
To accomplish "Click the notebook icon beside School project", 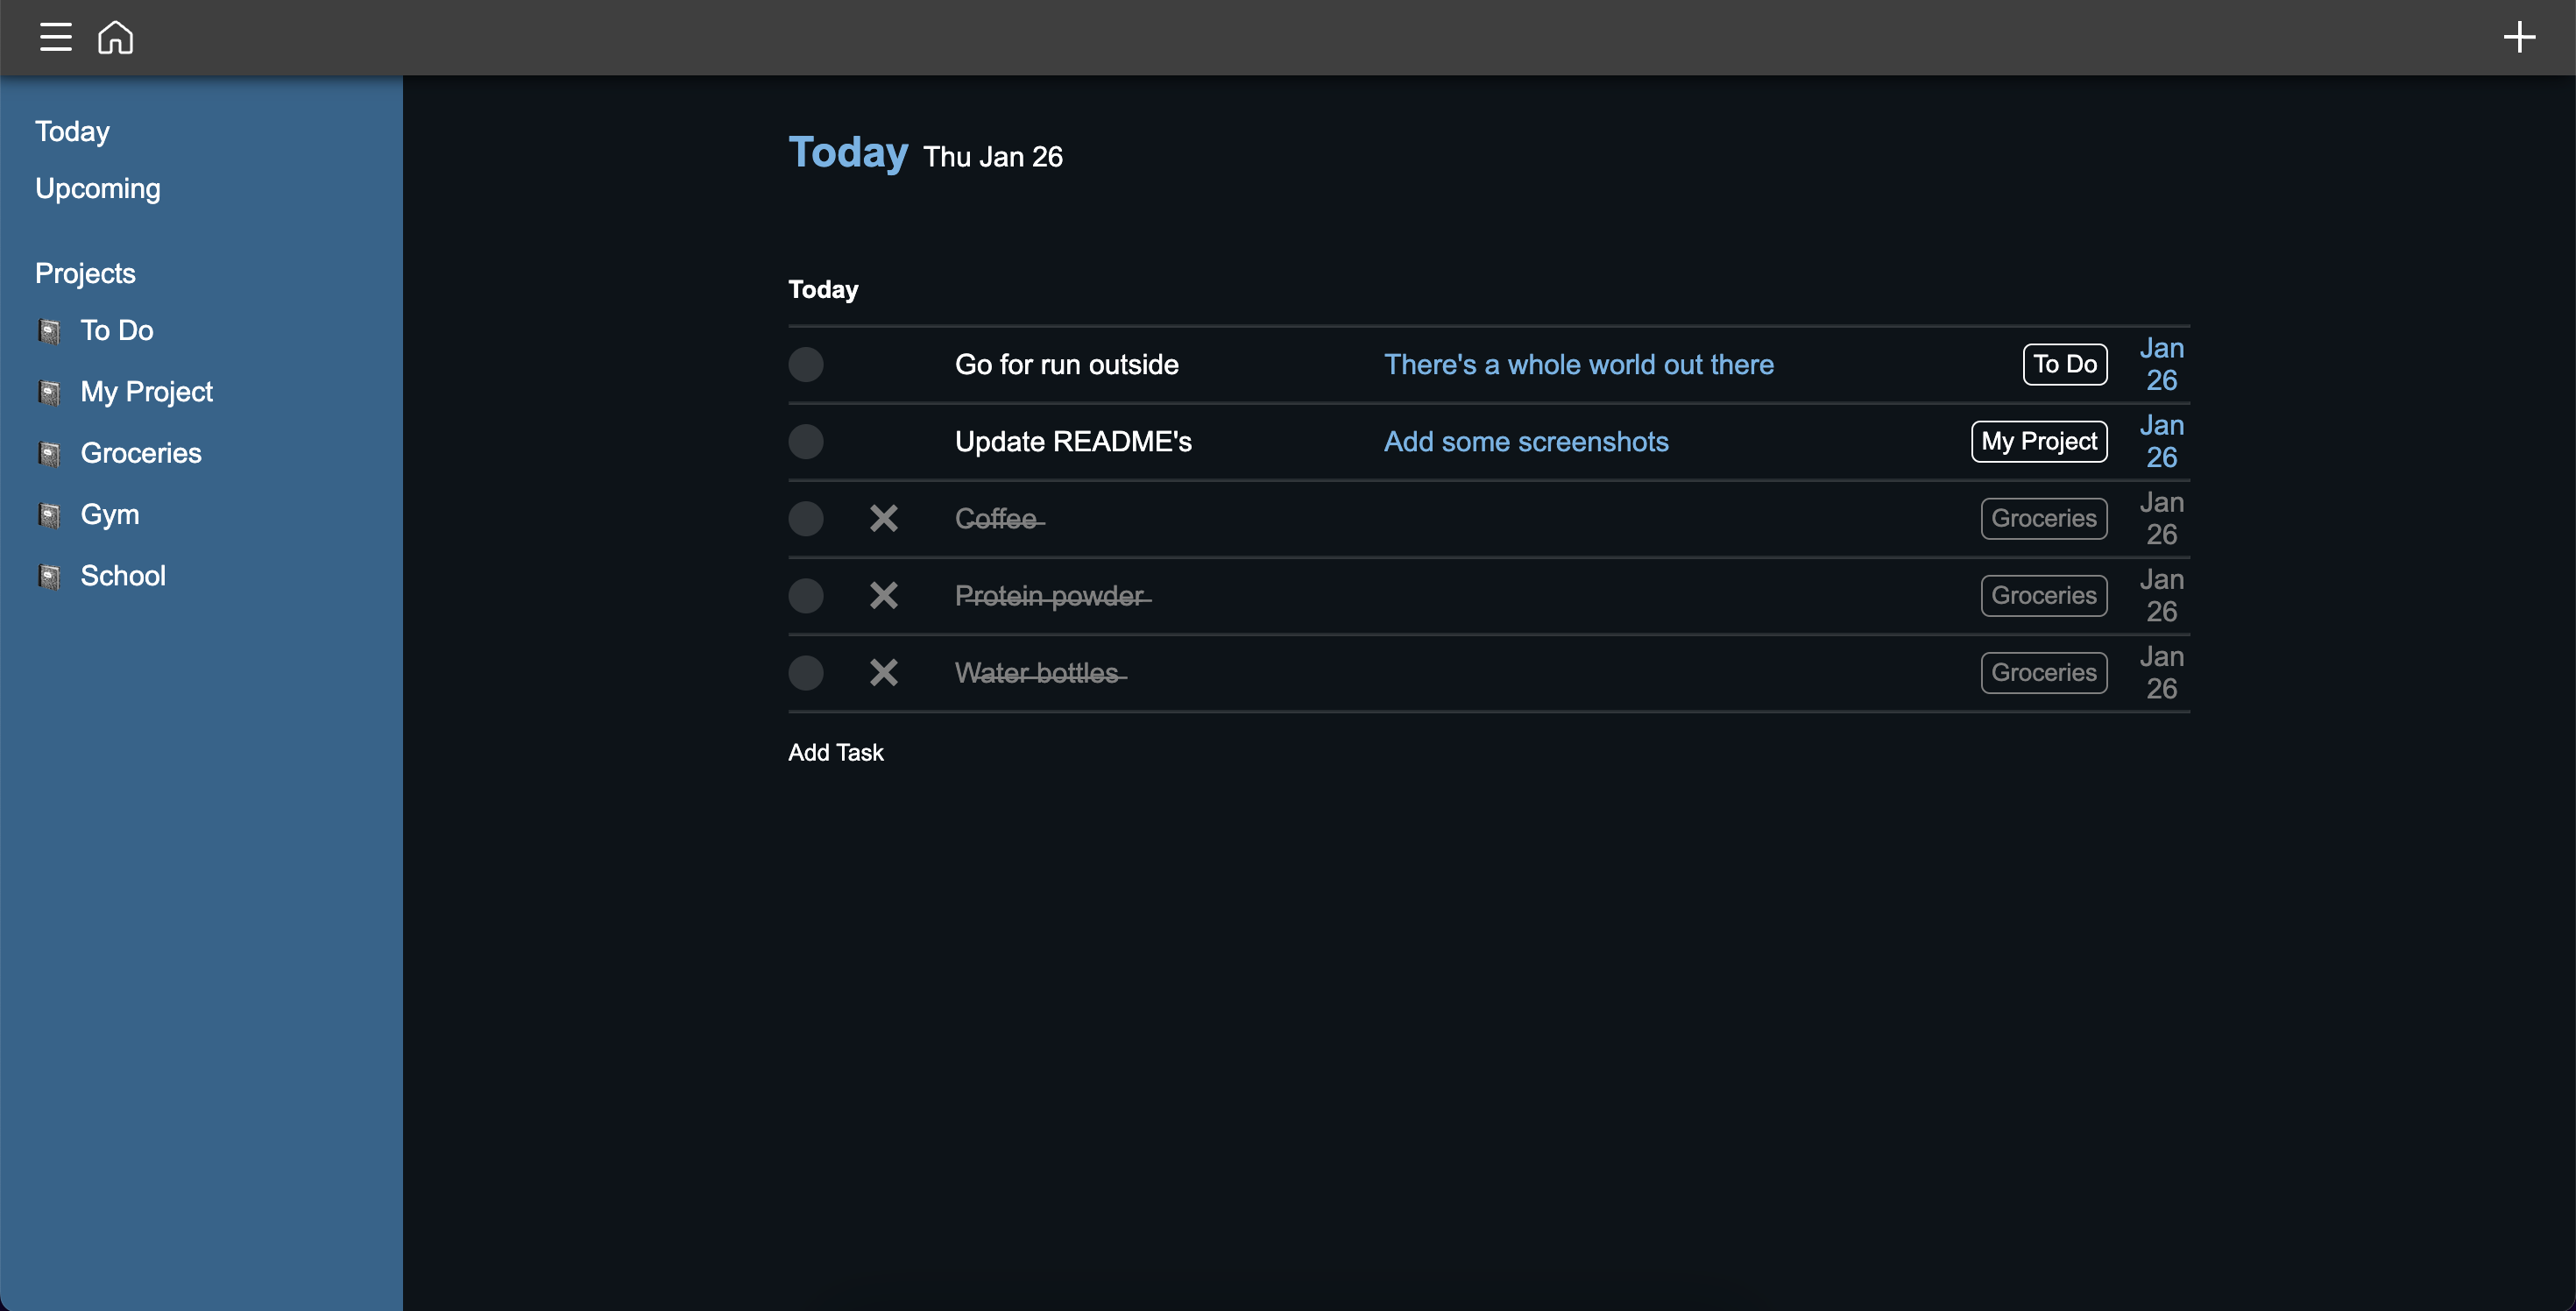I will click(49, 576).
